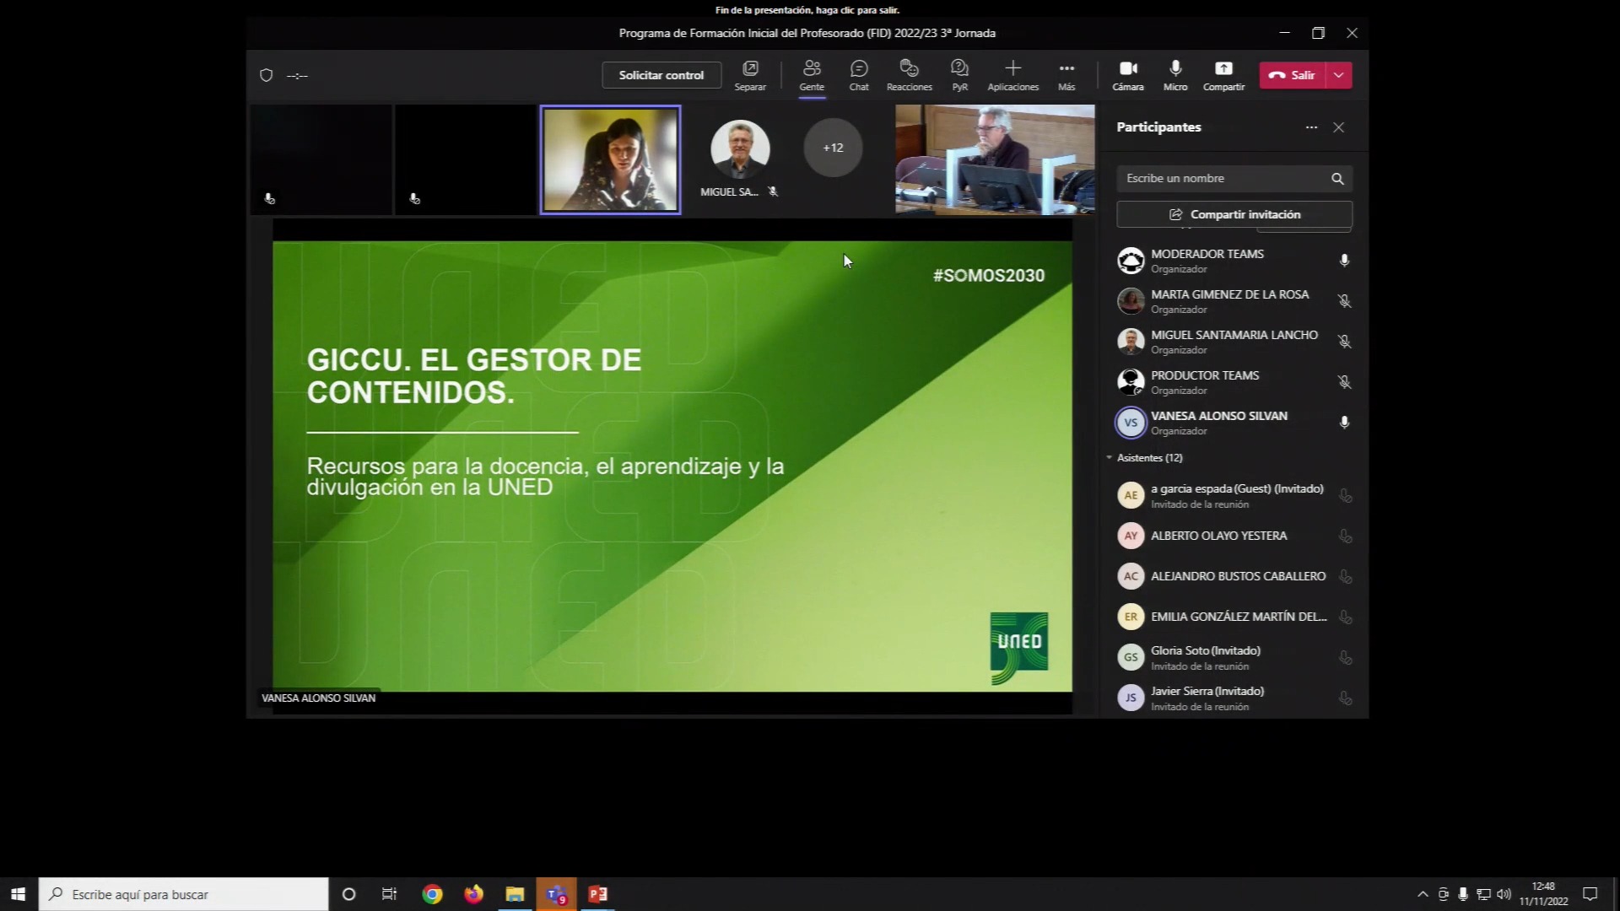Click the VANESA ALONSO SILVAN name label on slide
The height and width of the screenshot is (911, 1620).
coord(319,698)
